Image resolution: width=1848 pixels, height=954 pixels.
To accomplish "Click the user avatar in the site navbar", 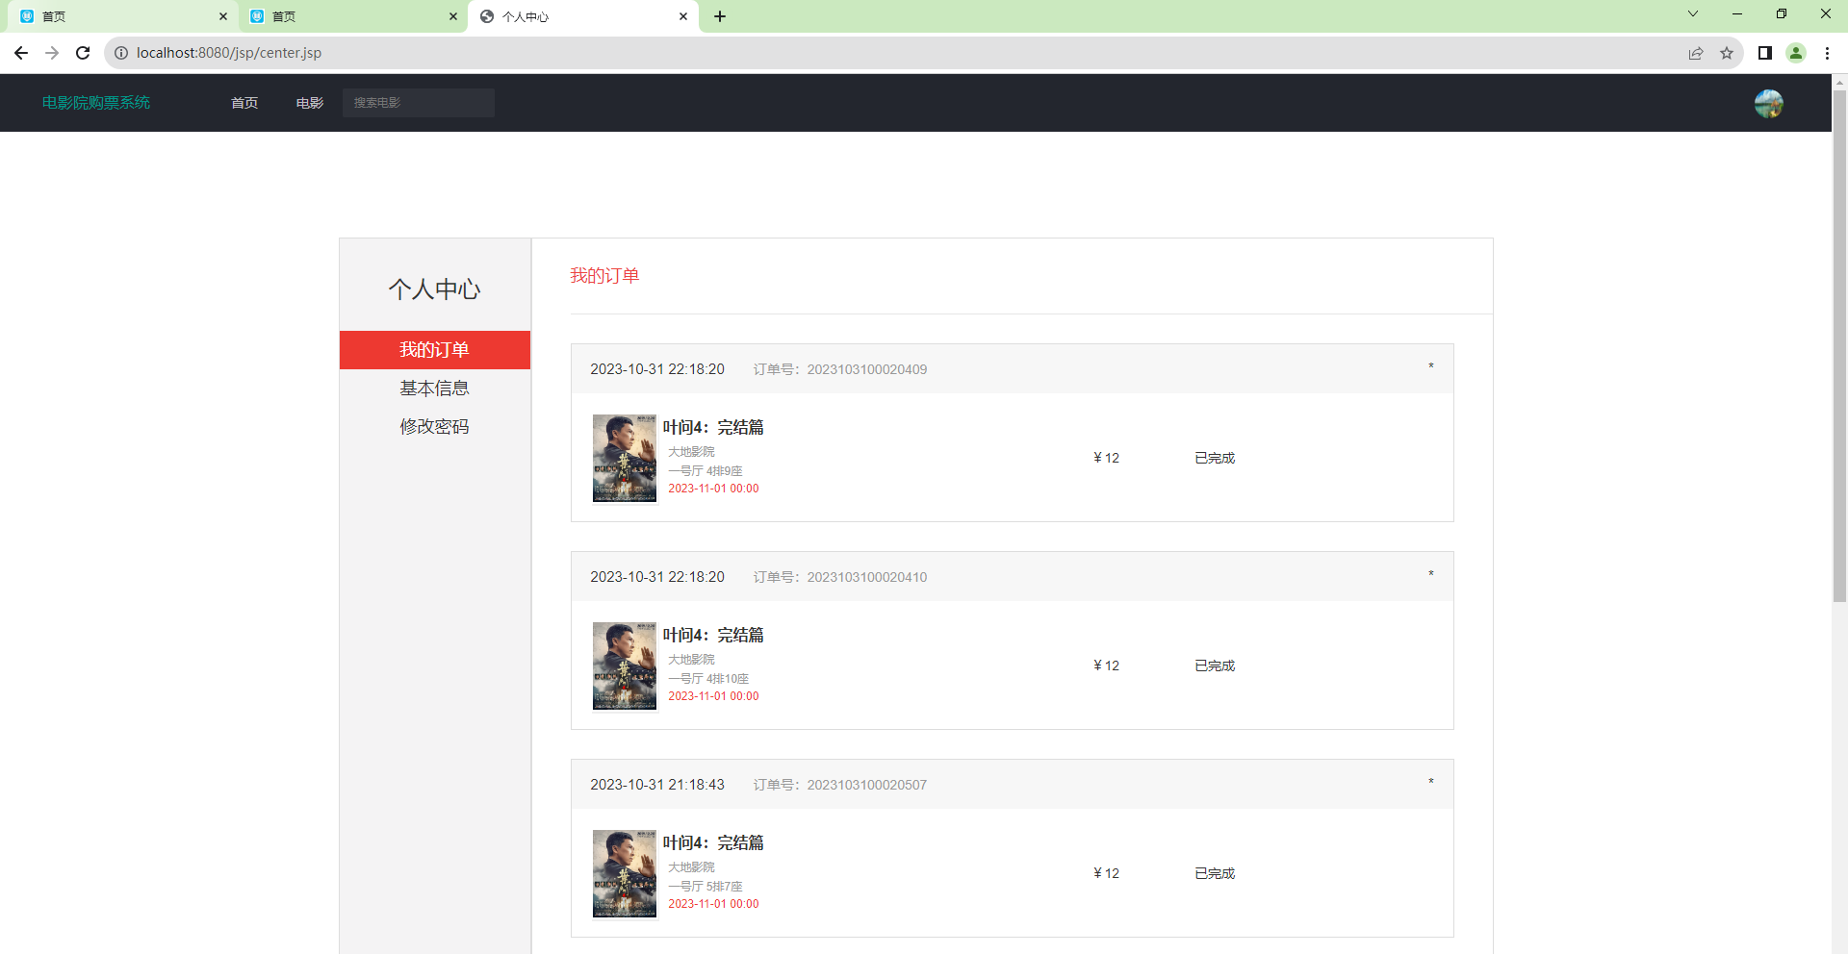I will coord(1767,103).
